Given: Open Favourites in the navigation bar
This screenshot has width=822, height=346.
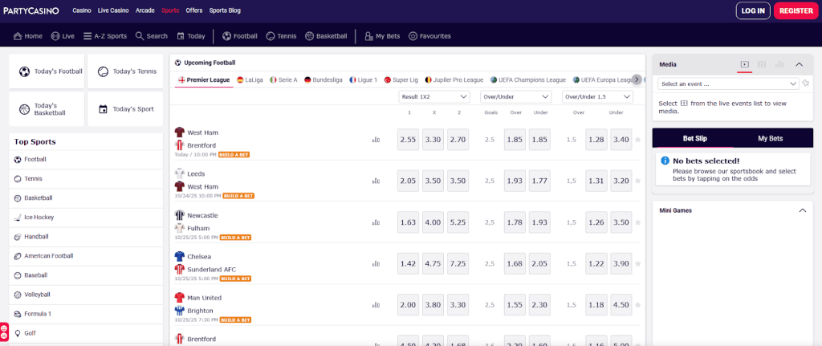Looking at the screenshot, I should pos(429,36).
